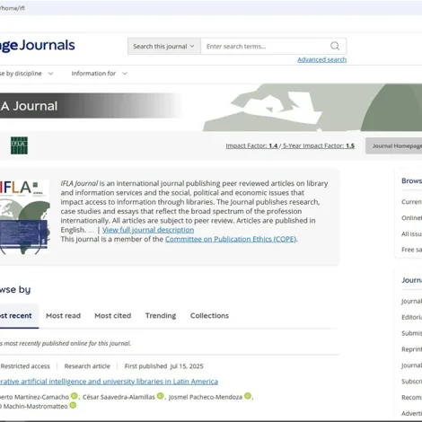
Task: Open ORCID icon beside Martínez-Camacho
Action: (74, 396)
